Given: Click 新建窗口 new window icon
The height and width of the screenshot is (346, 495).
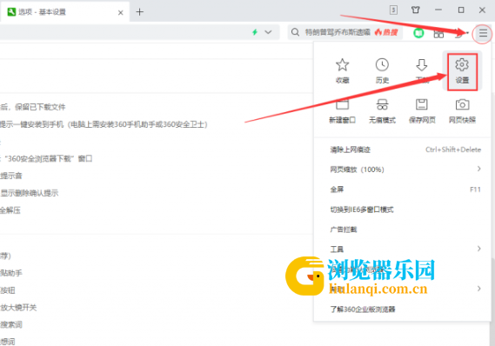Looking at the screenshot, I should tap(342, 104).
